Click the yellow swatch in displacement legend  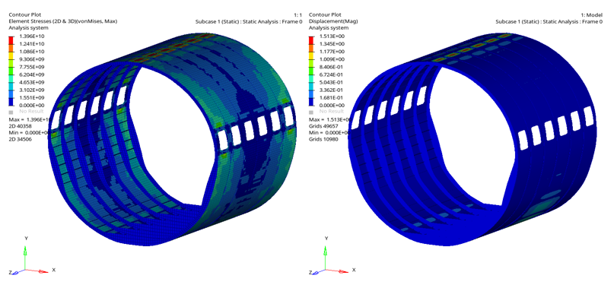[x=311, y=55]
